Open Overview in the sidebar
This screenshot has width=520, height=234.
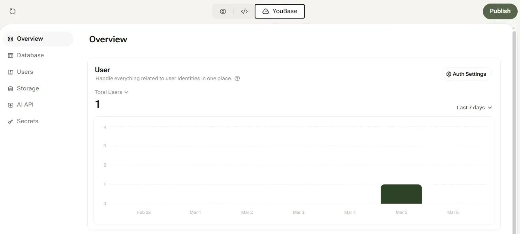(x=38, y=39)
